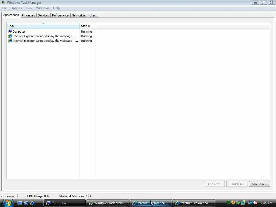The image size is (276, 207).
Task: Click the network connection tray icon
Action: pos(250,203)
